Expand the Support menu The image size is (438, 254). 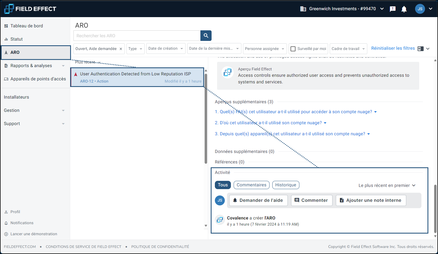[35, 124]
